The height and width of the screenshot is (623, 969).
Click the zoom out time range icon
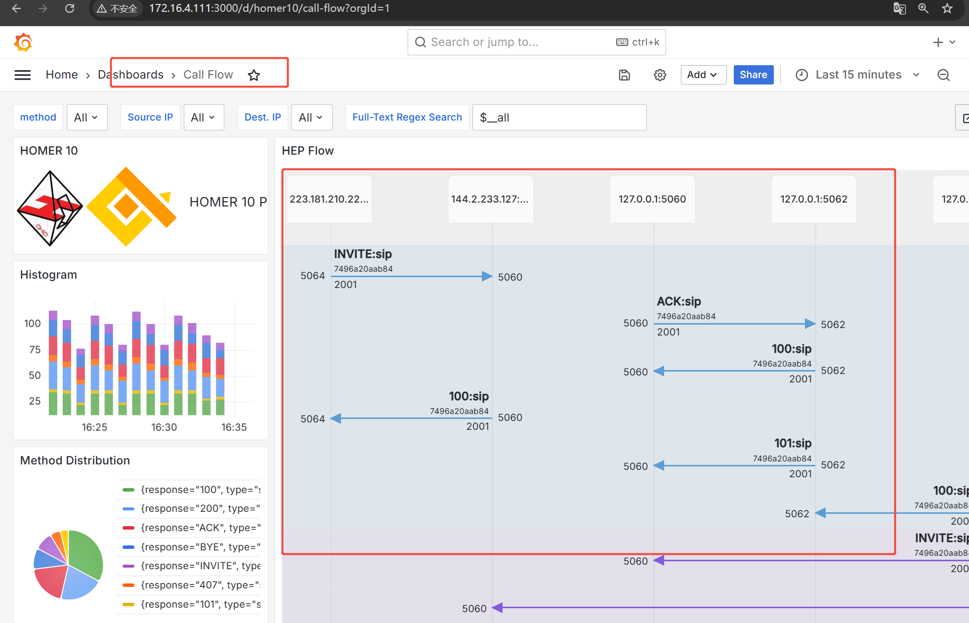click(944, 75)
